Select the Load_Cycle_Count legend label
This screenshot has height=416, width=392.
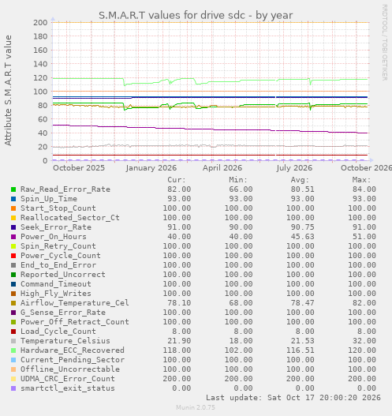(x=58, y=332)
